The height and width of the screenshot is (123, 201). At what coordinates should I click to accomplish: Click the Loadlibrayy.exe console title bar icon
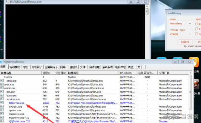(7, 2)
